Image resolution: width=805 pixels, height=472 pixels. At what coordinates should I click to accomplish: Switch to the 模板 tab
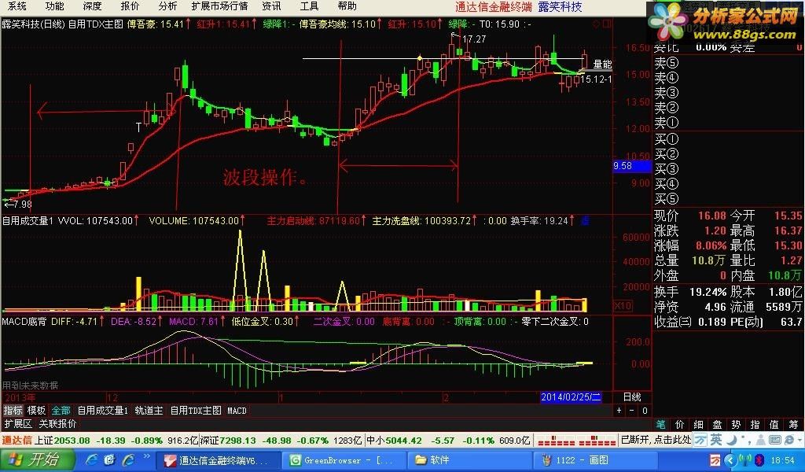(36, 411)
